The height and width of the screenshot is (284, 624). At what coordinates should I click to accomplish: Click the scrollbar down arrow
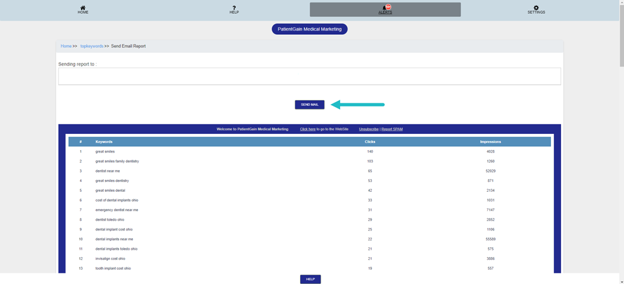pyautogui.click(x=622, y=282)
